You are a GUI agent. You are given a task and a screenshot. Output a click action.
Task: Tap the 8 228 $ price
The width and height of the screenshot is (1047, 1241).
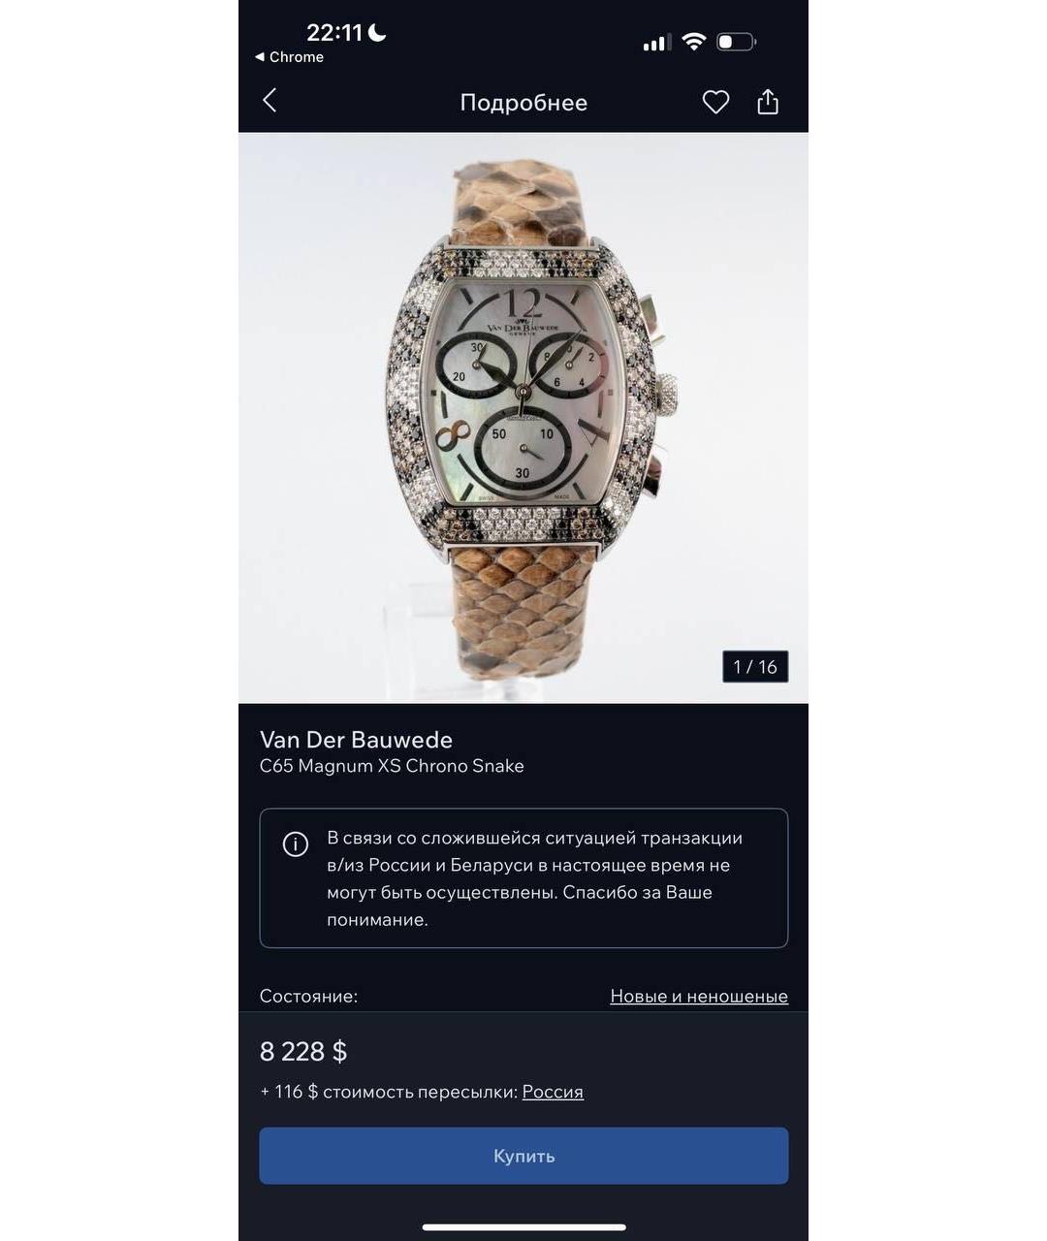[x=303, y=1051]
